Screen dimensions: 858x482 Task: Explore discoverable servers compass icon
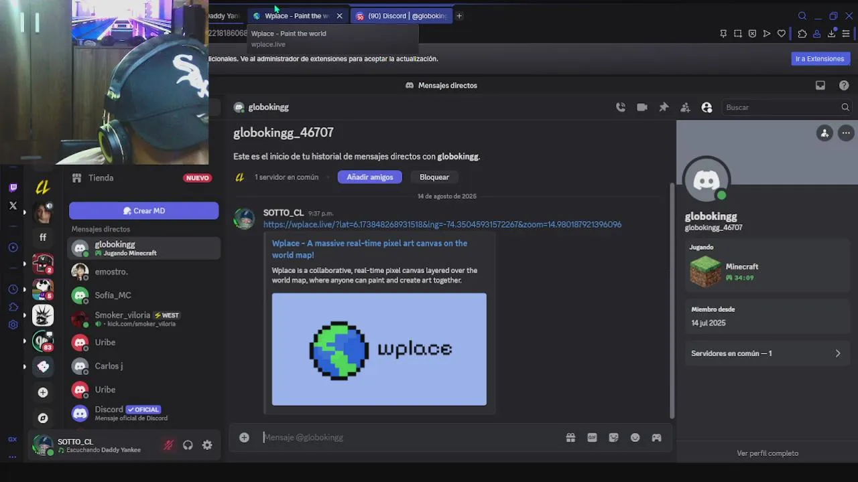tap(43, 418)
